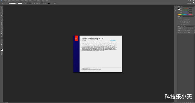Click the toolbox foreground/background color swatches
The width and height of the screenshot is (195, 103).
[x=2, y=49]
